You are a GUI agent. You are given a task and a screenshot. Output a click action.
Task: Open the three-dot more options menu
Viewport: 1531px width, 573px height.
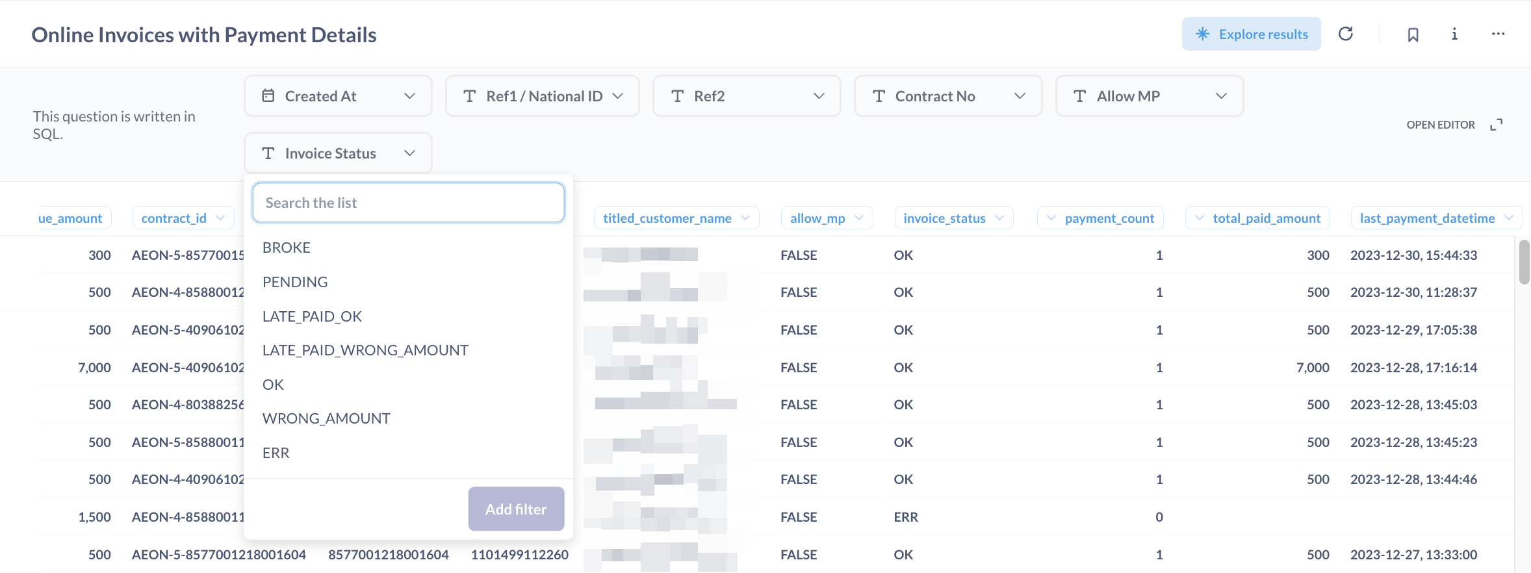pos(1498,34)
